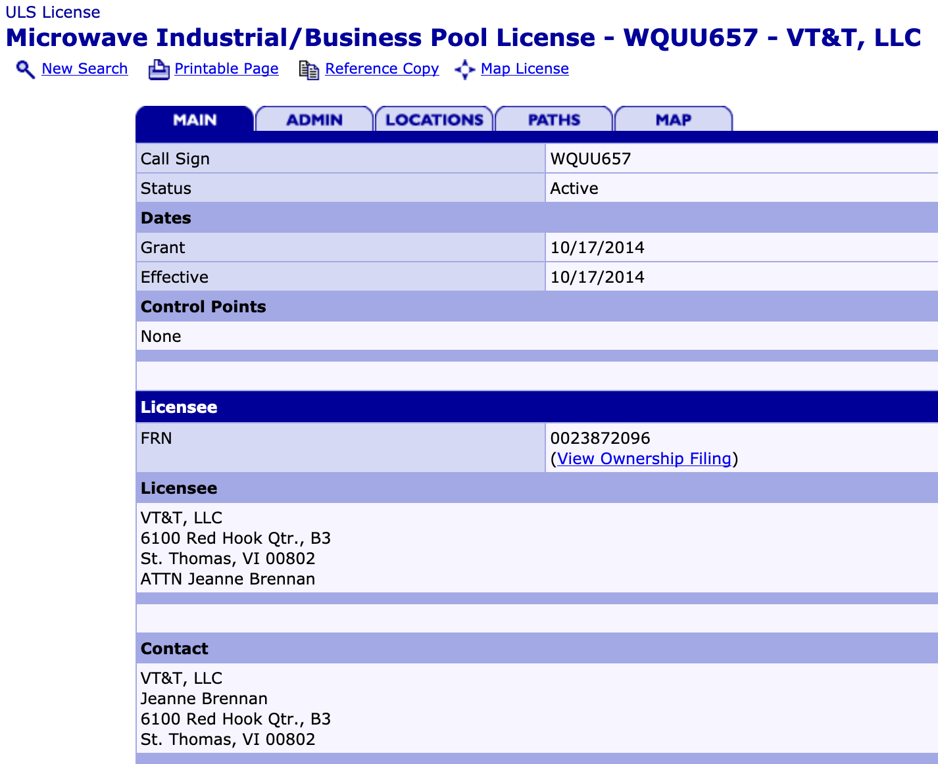Click the compass icon beside Map License

464,70
